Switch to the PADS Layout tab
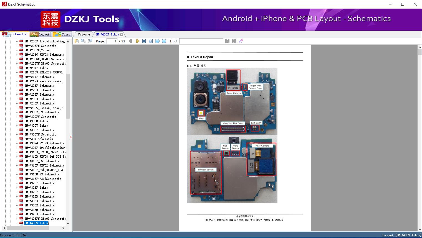The image size is (422, 238). point(40,34)
